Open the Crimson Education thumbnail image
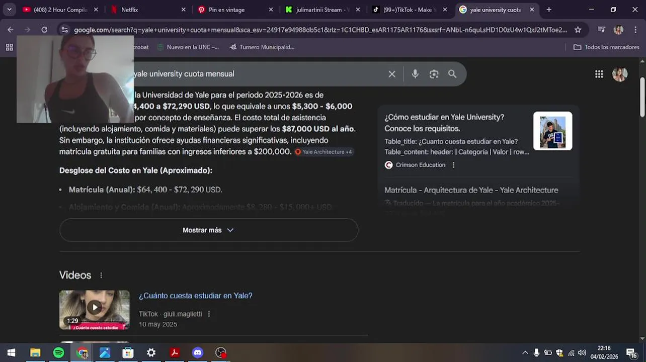Screen dimensions: 646x362 tap(552, 131)
